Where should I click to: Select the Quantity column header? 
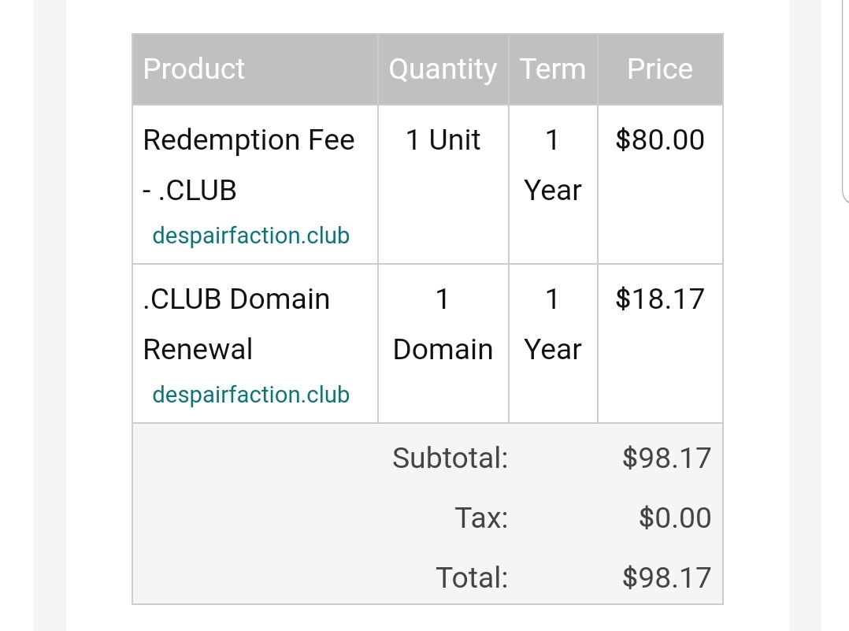[443, 69]
